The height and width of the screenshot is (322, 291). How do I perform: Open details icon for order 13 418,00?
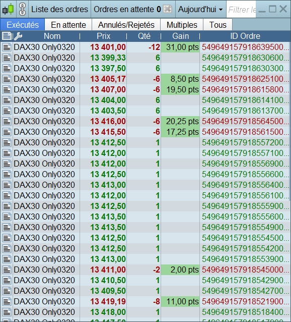point(7,312)
